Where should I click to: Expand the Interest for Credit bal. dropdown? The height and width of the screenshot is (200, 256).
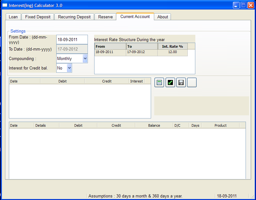[69, 68]
